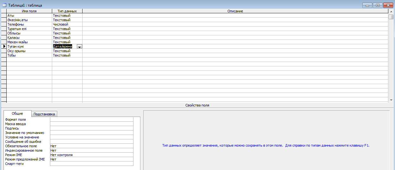
Task: Close the Таблица1 design window
Action: point(388,5)
